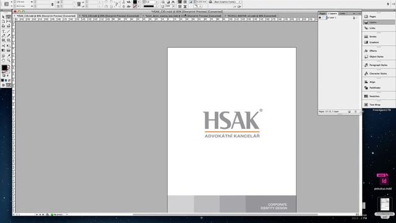
Task: Select the Line tool
Action: 8,31
